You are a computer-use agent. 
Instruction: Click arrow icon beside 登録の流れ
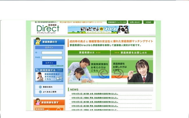40,87
